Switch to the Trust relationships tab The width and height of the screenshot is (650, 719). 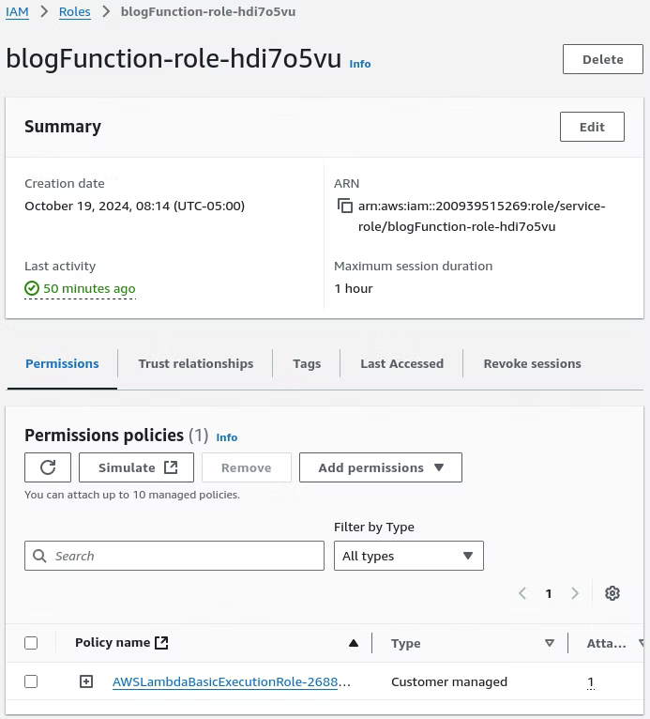tap(196, 363)
